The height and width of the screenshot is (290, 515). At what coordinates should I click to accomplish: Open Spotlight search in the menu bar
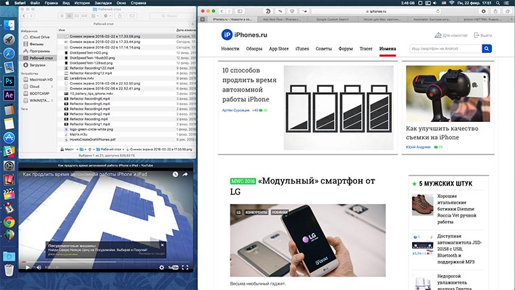pos(498,3)
